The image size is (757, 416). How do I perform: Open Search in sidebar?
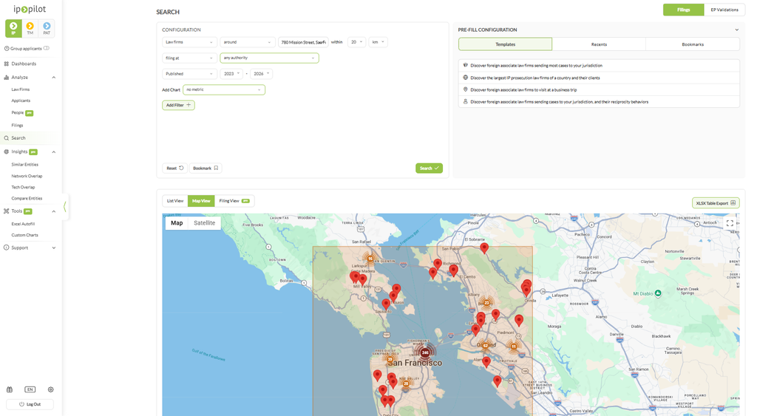(x=18, y=138)
